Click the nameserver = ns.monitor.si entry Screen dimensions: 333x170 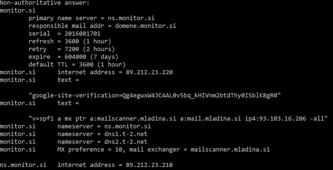click(104, 126)
